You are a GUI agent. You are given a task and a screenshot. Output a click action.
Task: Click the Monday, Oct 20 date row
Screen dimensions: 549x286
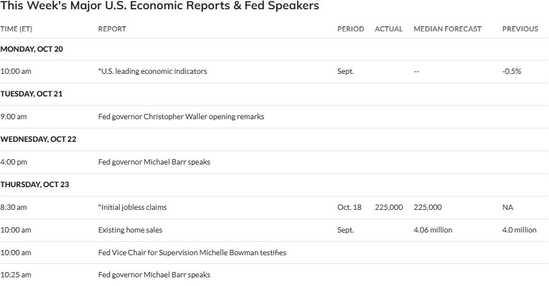coord(31,49)
